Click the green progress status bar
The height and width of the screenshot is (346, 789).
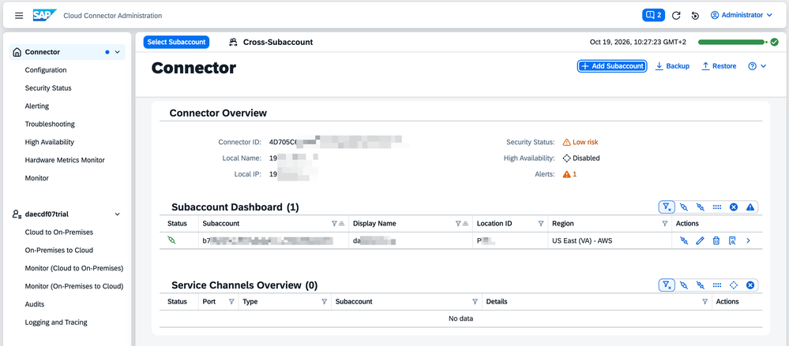[731, 43]
